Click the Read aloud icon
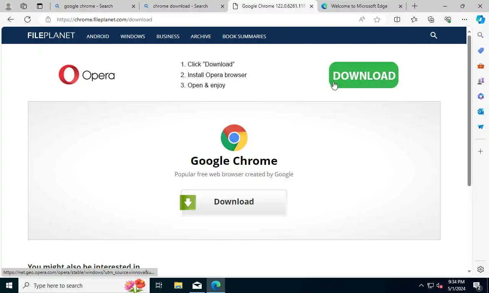The width and height of the screenshot is (489, 293). point(362,19)
